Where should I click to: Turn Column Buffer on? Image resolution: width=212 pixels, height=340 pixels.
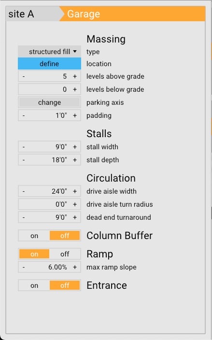[x=34, y=236]
